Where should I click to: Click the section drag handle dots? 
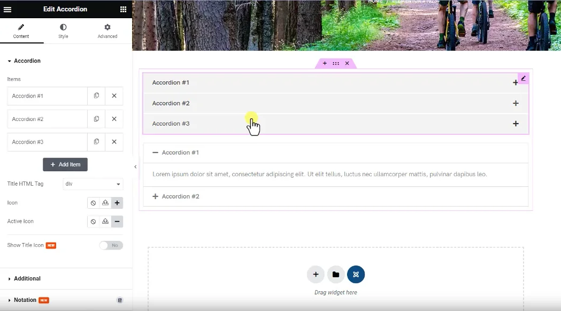click(336, 63)
